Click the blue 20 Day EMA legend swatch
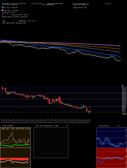 pos(3,4)
